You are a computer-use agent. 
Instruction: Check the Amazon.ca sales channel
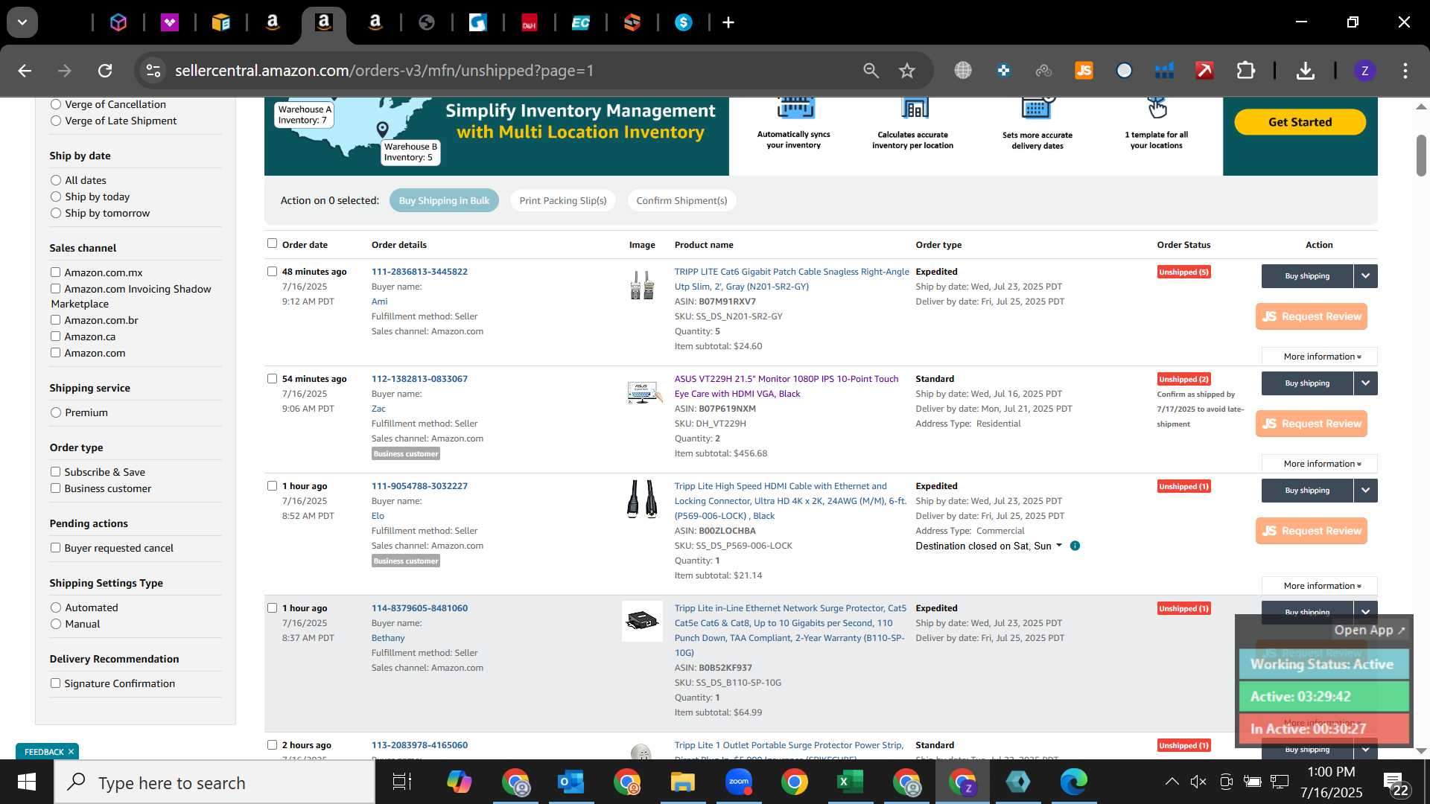pos(55,336)
